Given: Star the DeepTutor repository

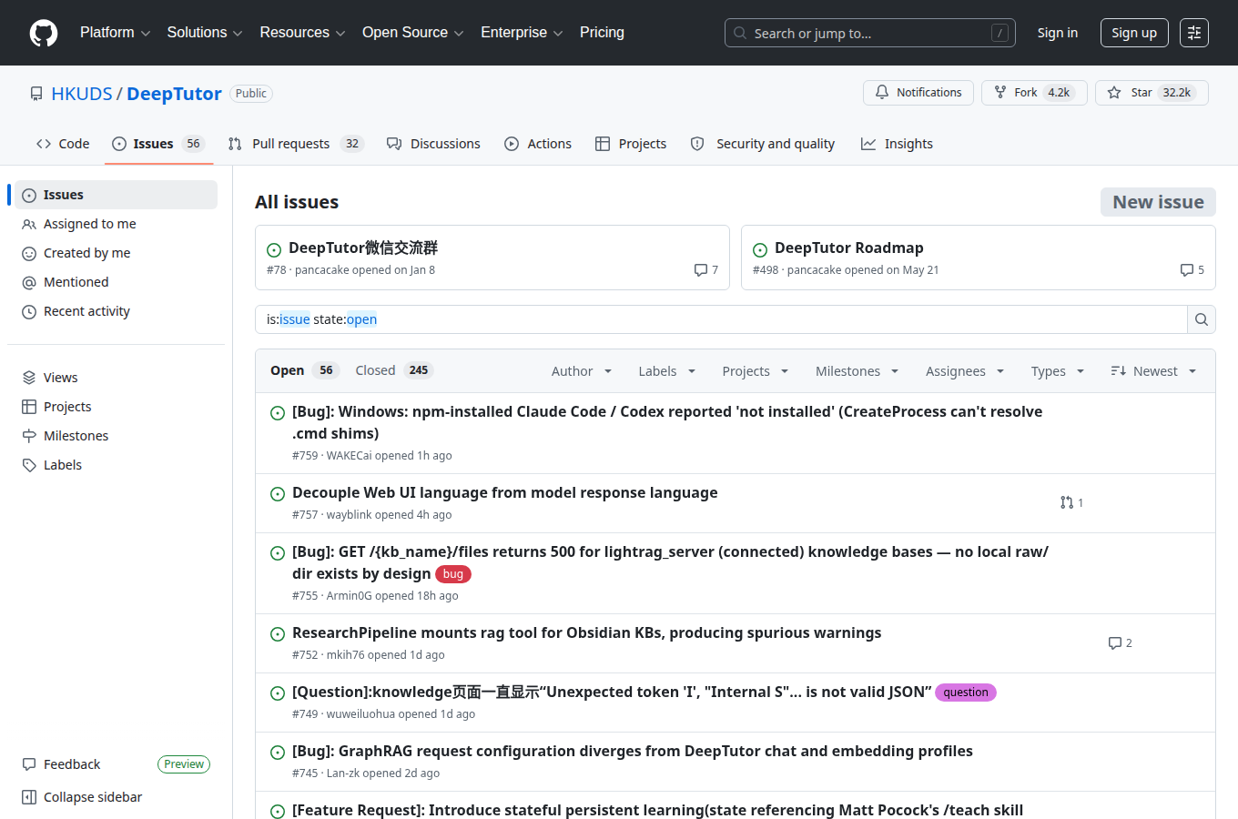Looking at the screenshot, I should tap(1152, 93).
